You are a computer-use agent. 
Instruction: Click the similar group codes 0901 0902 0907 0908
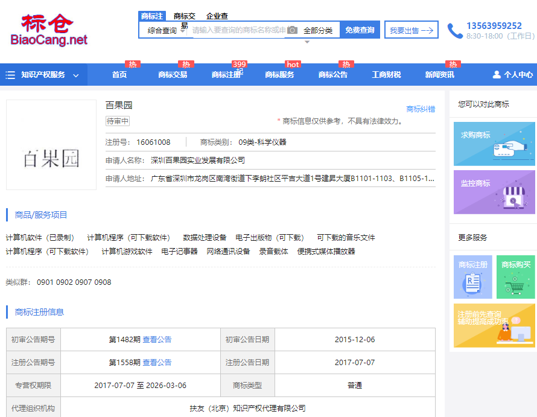[74, 282]
